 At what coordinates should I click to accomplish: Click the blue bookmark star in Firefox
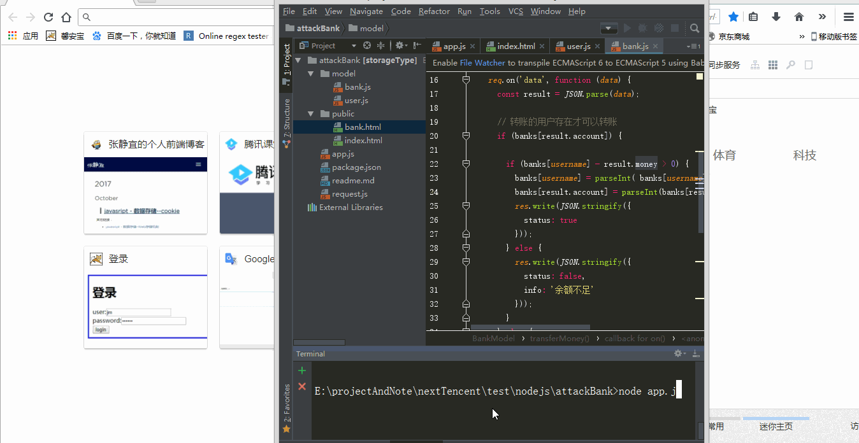point(733,17)
